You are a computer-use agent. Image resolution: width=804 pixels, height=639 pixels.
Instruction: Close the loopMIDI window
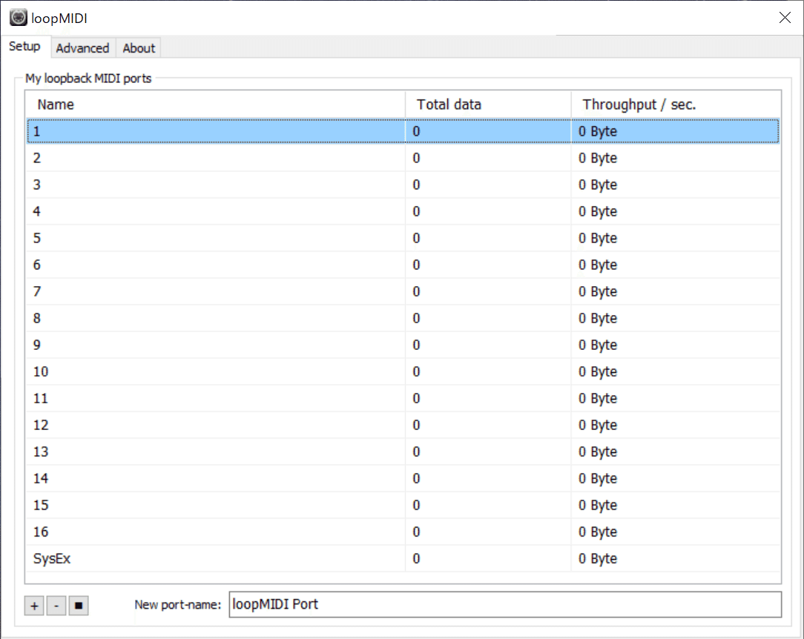coord(785,18)
